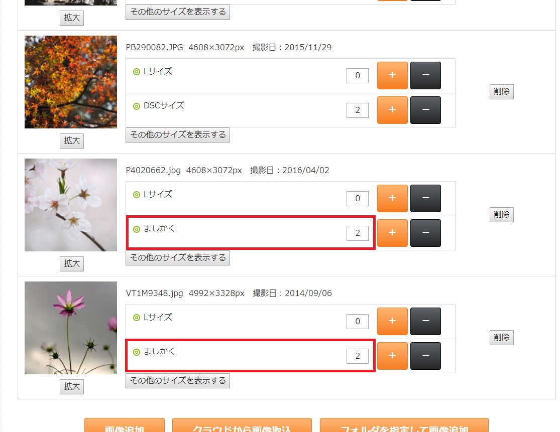Decrease ましかく count for P4020662.jpg
The width and height of the screenshot is (560, 432).
(425, 233)
